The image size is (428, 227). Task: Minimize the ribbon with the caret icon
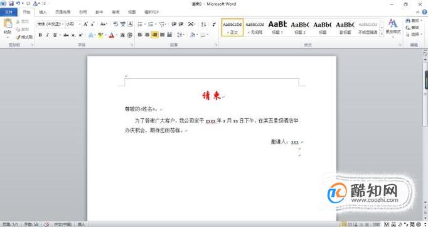coord(417,12)
